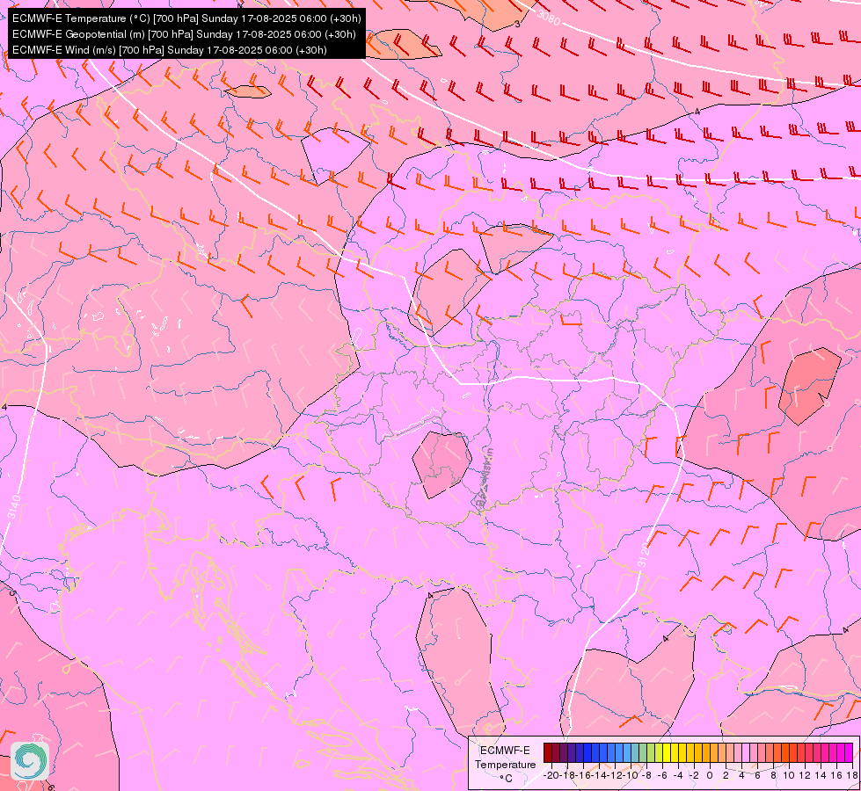Click the ECMWF-E Wind (m/s) title line
Screen dimensions: 861x791
tap(170, 50)
